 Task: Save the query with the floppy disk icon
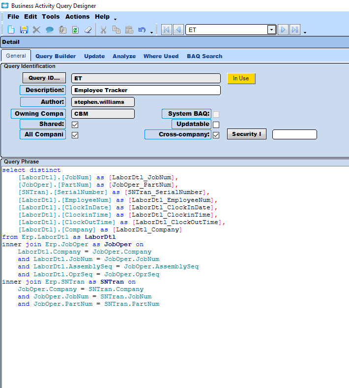click(x=24, y=30)
